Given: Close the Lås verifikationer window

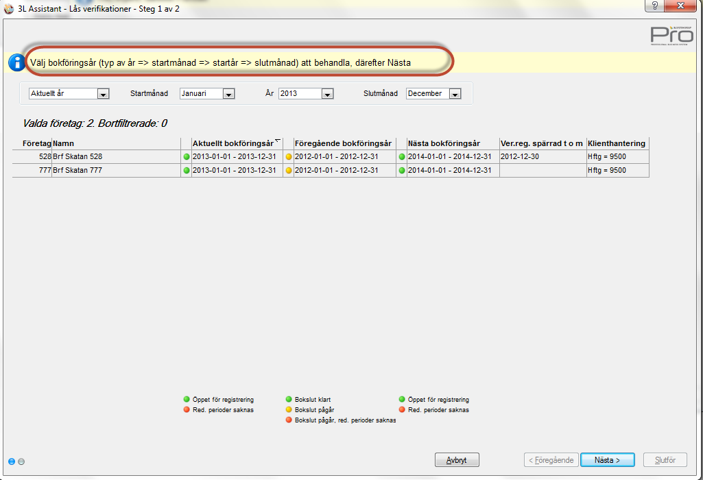Looking at the screenshot, I should tap(680, 5).
